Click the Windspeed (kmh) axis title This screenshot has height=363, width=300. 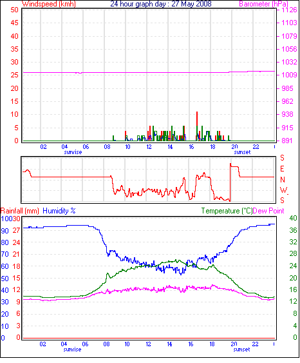click(x=49, y=4)
